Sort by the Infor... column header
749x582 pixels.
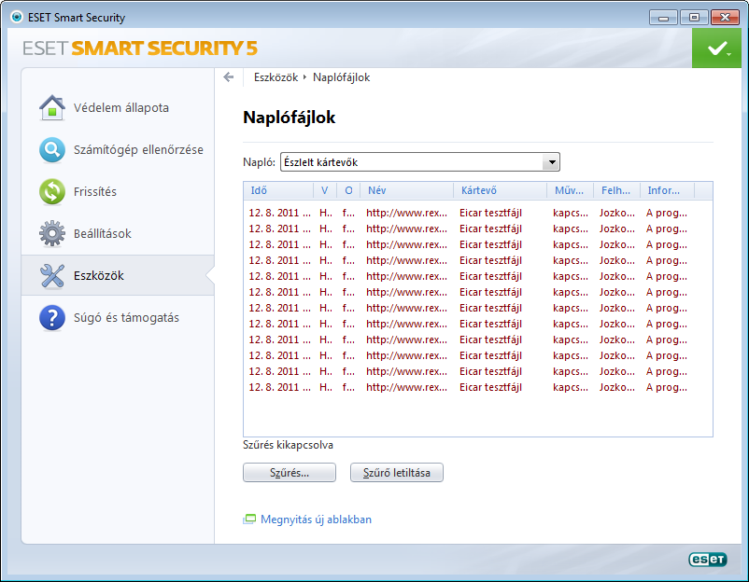(667, 190)
